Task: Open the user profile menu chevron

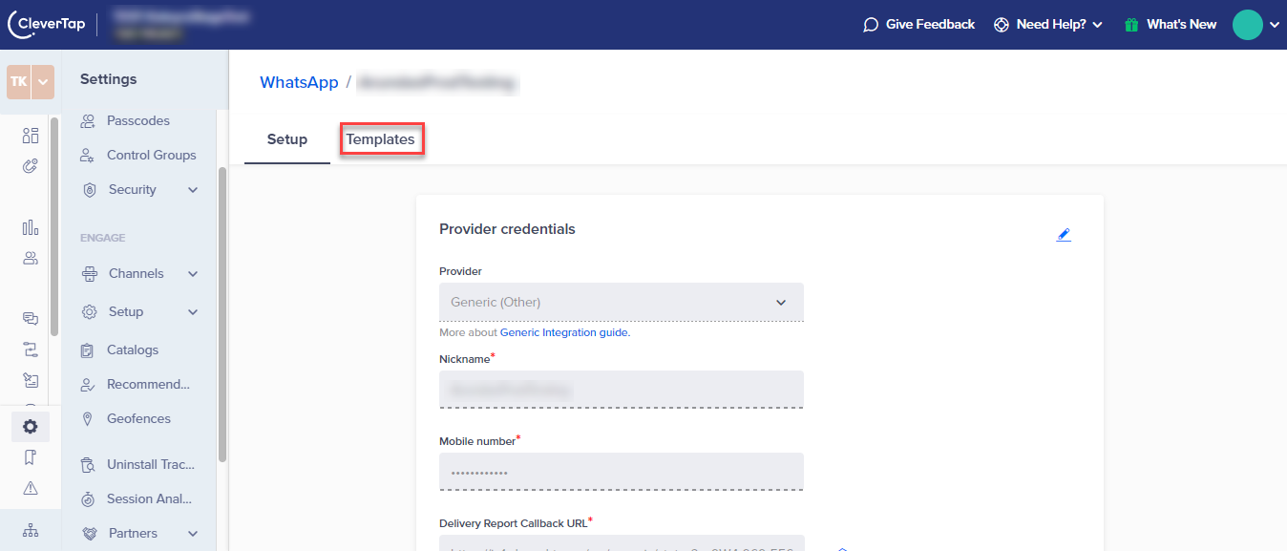Action: coord(1275,25)
